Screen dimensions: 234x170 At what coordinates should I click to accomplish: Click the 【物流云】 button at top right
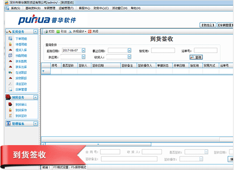pyautogui.click(x=208, y=25)
